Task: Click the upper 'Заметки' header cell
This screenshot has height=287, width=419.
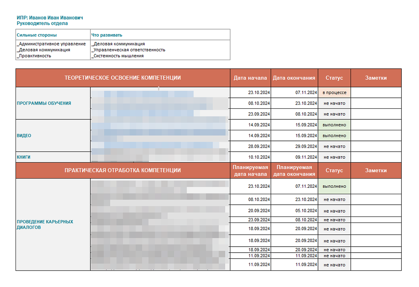Action: point(376,78)
